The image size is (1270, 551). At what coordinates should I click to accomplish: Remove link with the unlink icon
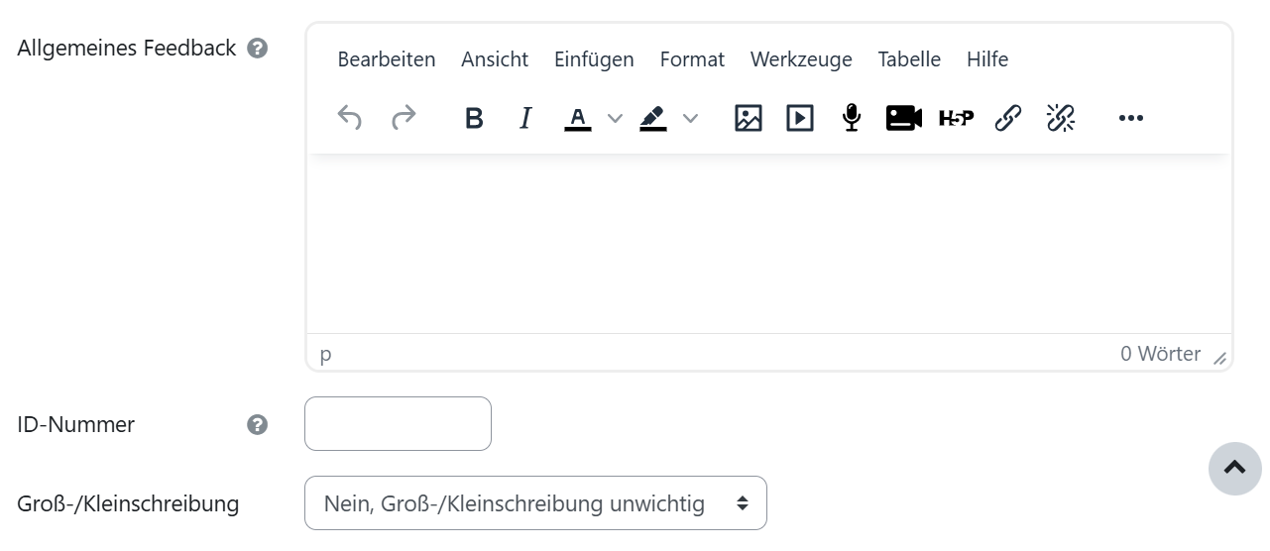[x=1061, y=118]
